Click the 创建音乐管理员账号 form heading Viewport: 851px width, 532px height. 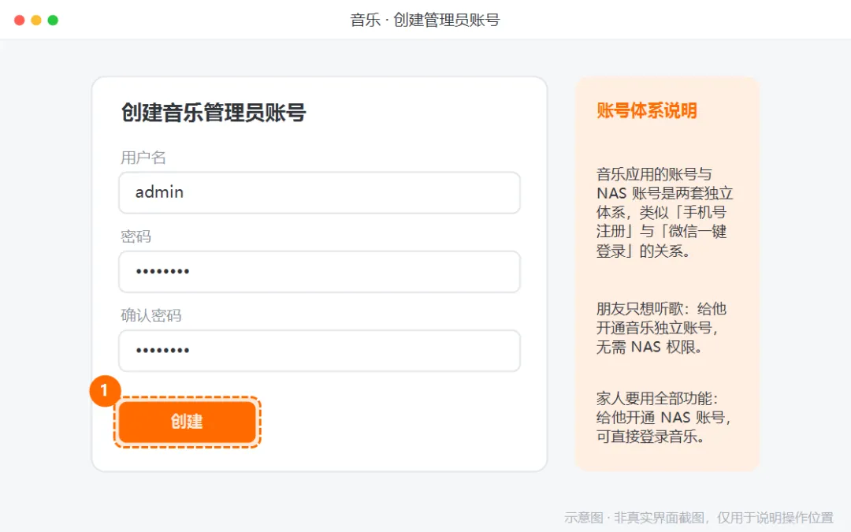214,113
